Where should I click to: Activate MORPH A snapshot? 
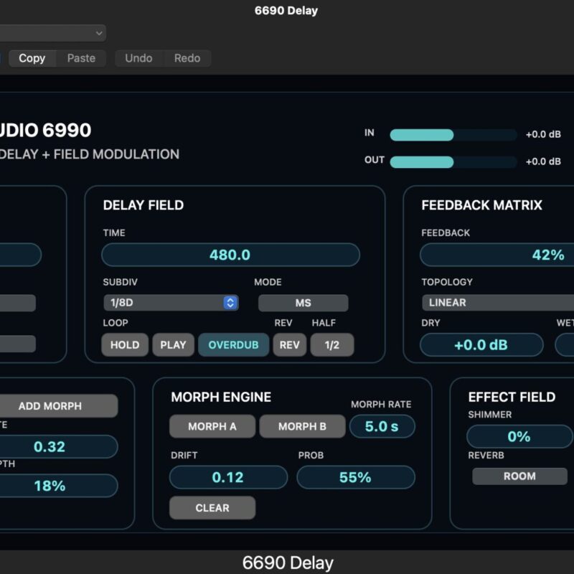(x=212, y=426)
